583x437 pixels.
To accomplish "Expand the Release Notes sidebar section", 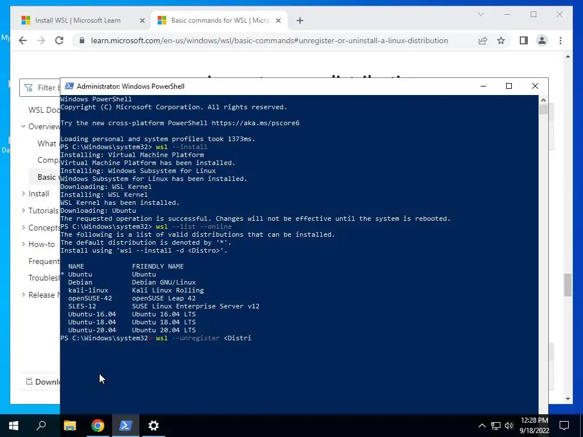I will 23,295.
